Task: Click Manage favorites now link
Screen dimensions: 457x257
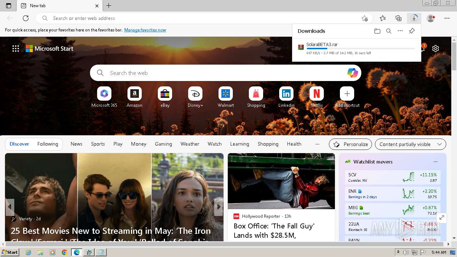Action: [145, 30]
